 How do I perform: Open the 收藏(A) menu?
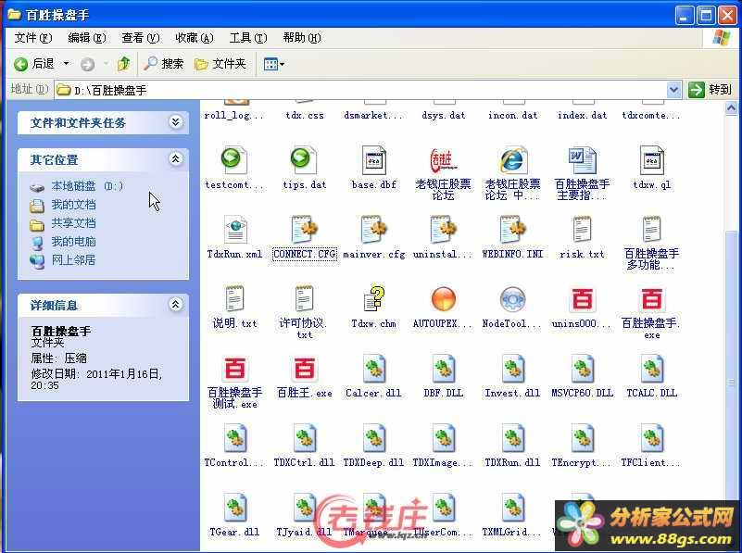coord(194,37)
